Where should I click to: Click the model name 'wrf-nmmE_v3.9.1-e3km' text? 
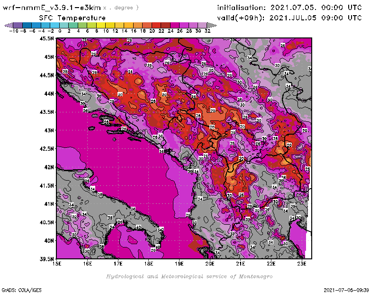tap(52, 8)
